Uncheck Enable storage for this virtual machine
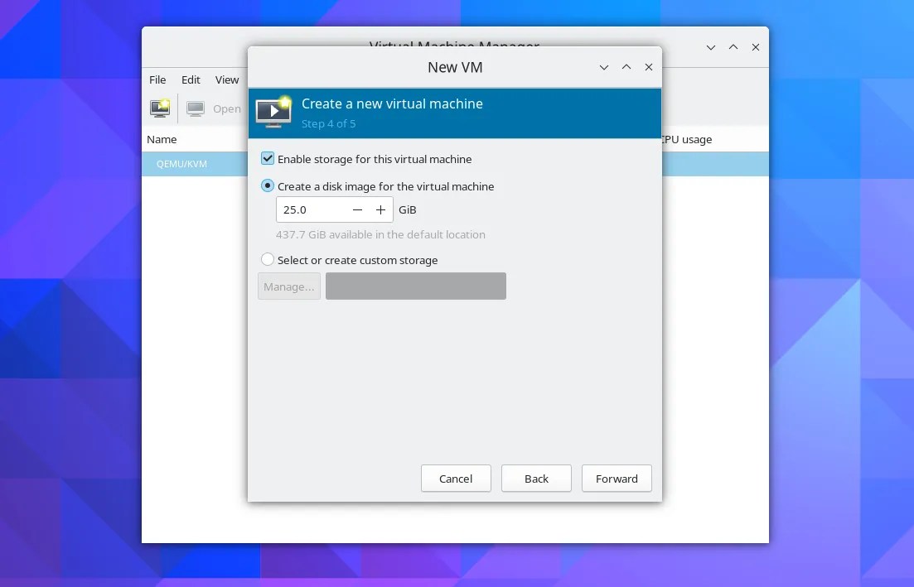 click(267, 158)
